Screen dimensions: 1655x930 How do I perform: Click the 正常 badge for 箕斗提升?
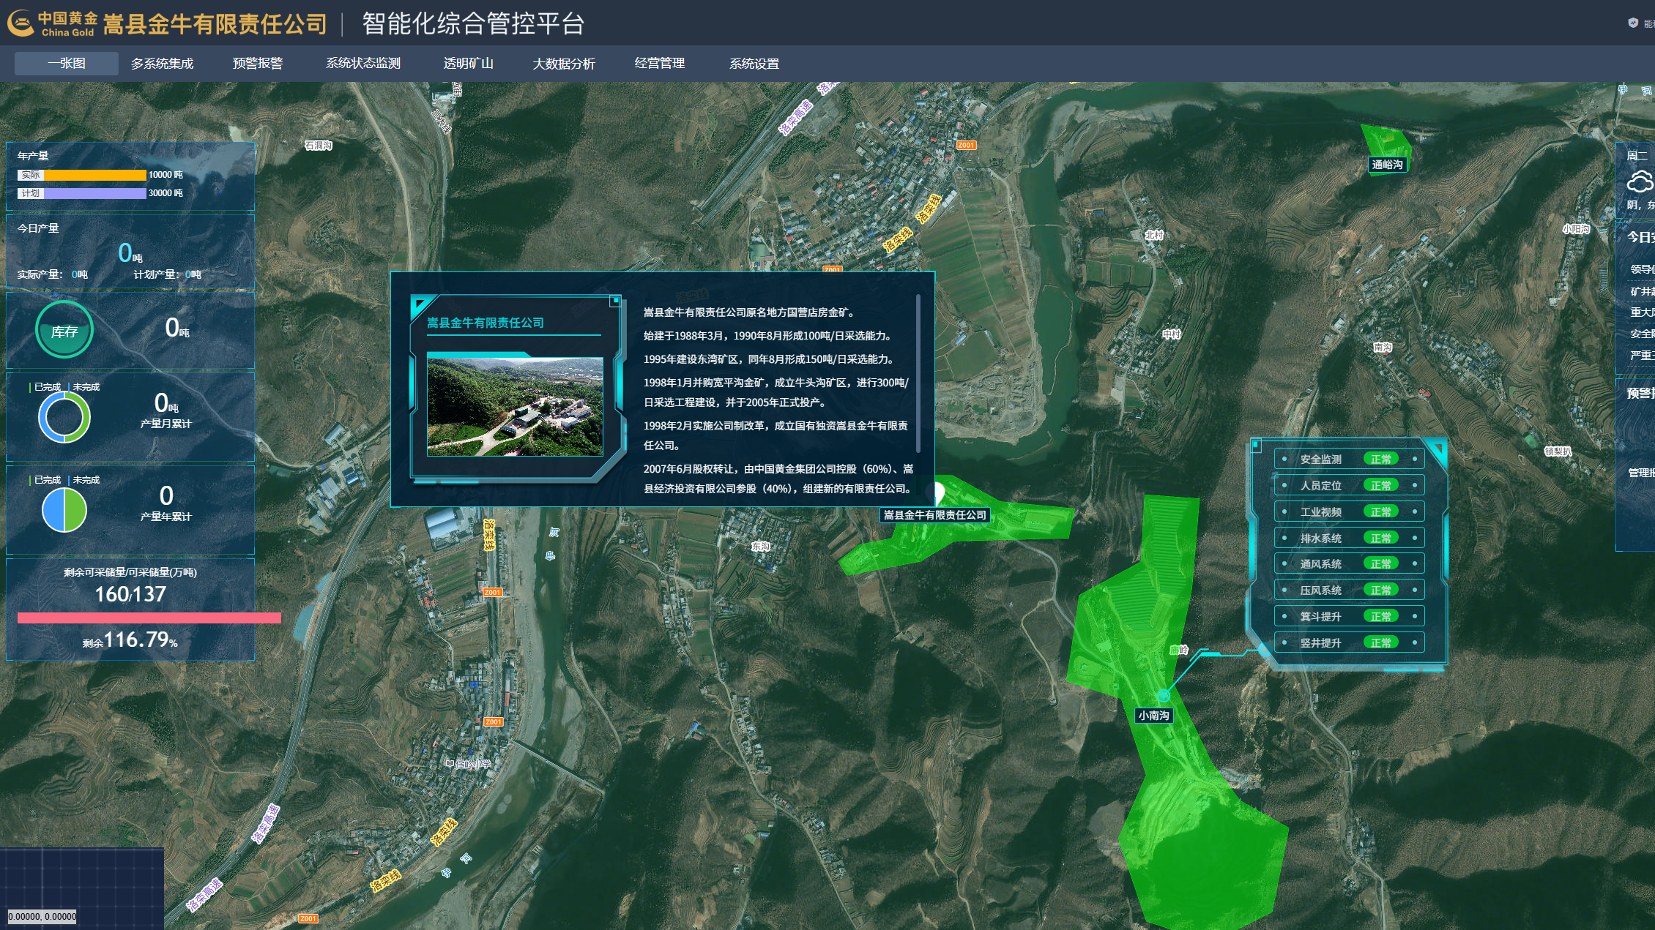click(1381, 617)
